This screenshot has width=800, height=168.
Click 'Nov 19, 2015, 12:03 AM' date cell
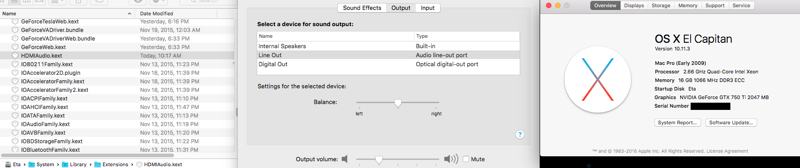click(170, 30)
